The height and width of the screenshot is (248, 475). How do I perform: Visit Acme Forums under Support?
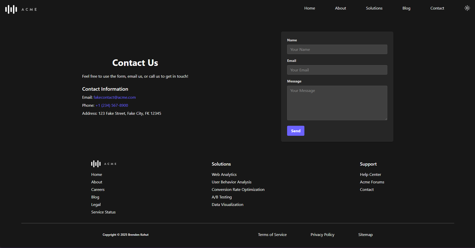click(x=372, y=182)
